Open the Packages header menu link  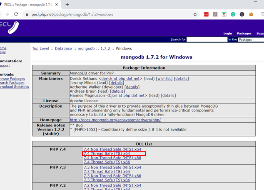click(x=244, y=33)
